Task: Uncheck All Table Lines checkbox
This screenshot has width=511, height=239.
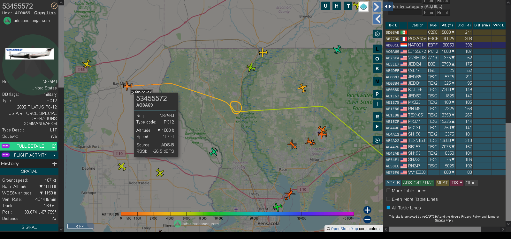Action: [388, 208]
